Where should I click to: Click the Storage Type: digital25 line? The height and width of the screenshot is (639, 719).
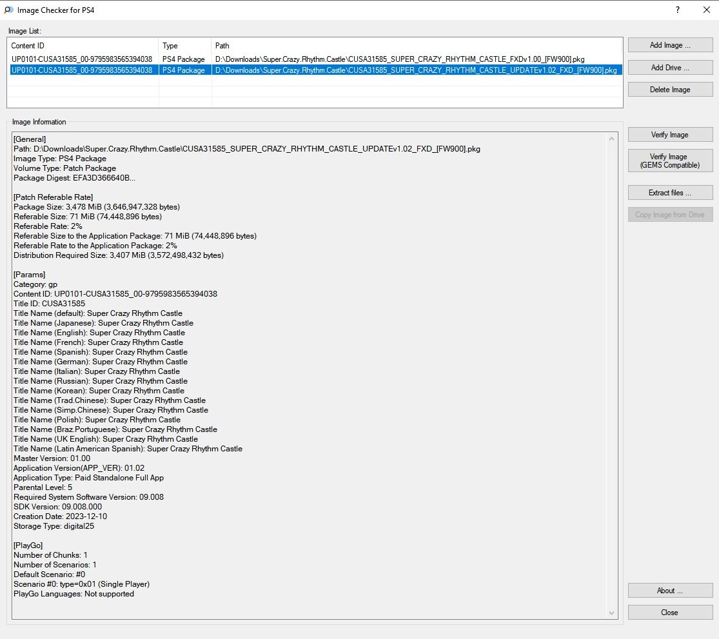[54, 526]
